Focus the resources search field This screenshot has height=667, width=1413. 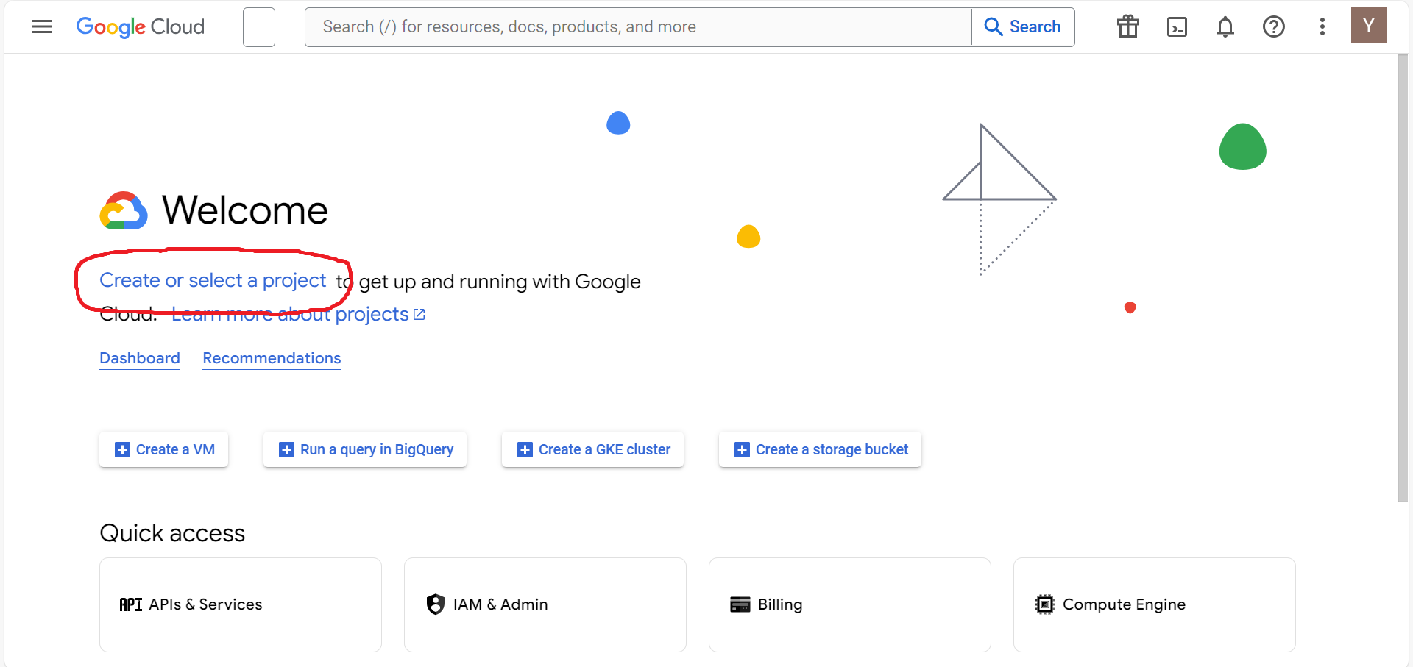pyautogui.click(x=638, y=27)
